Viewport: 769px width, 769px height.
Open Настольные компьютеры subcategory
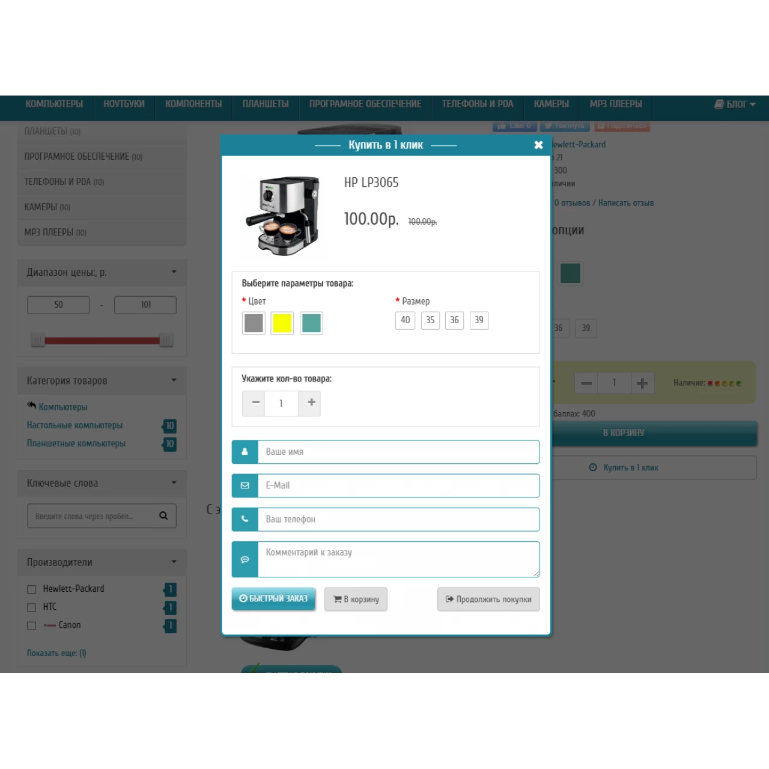point(74,425)
